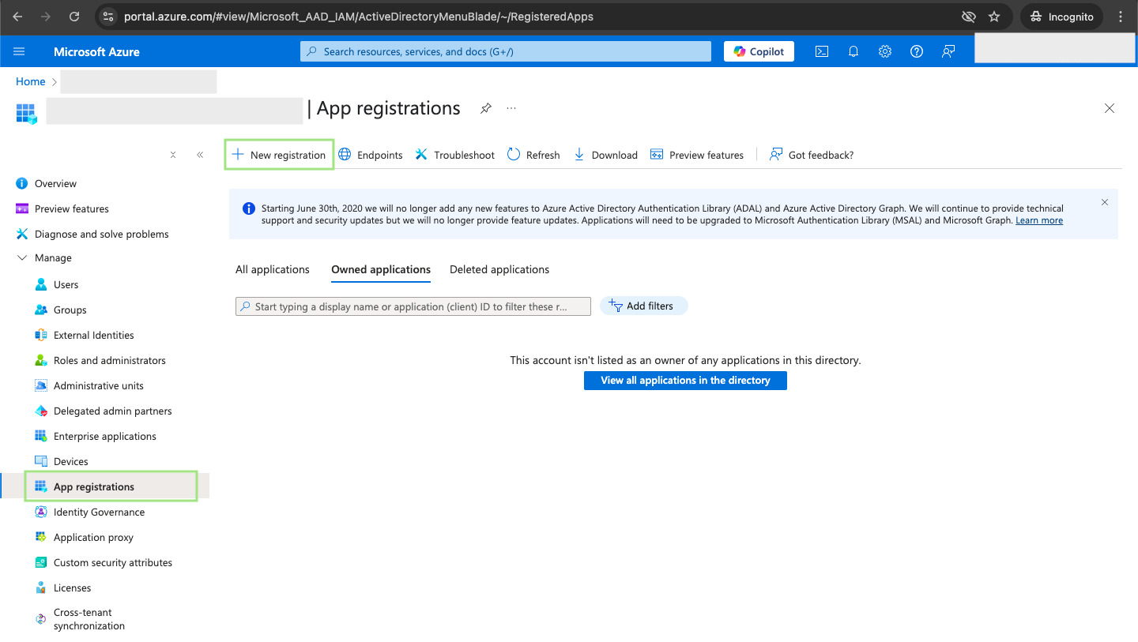Open the Chrome three-dot menu
Viewport: 1138px width, 642px height.
[1121, 17]
